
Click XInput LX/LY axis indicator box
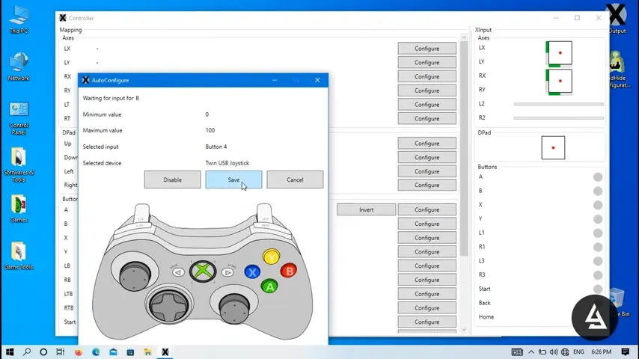559,53
